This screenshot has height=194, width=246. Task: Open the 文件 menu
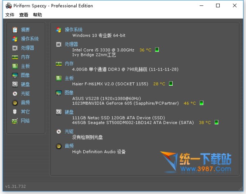(10, 15)
